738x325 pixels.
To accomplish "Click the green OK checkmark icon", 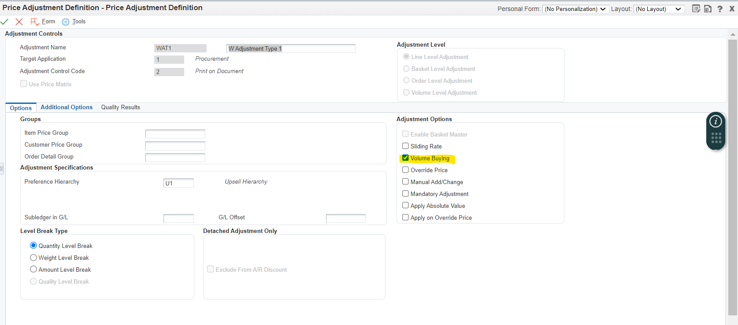I will [4, 22].
